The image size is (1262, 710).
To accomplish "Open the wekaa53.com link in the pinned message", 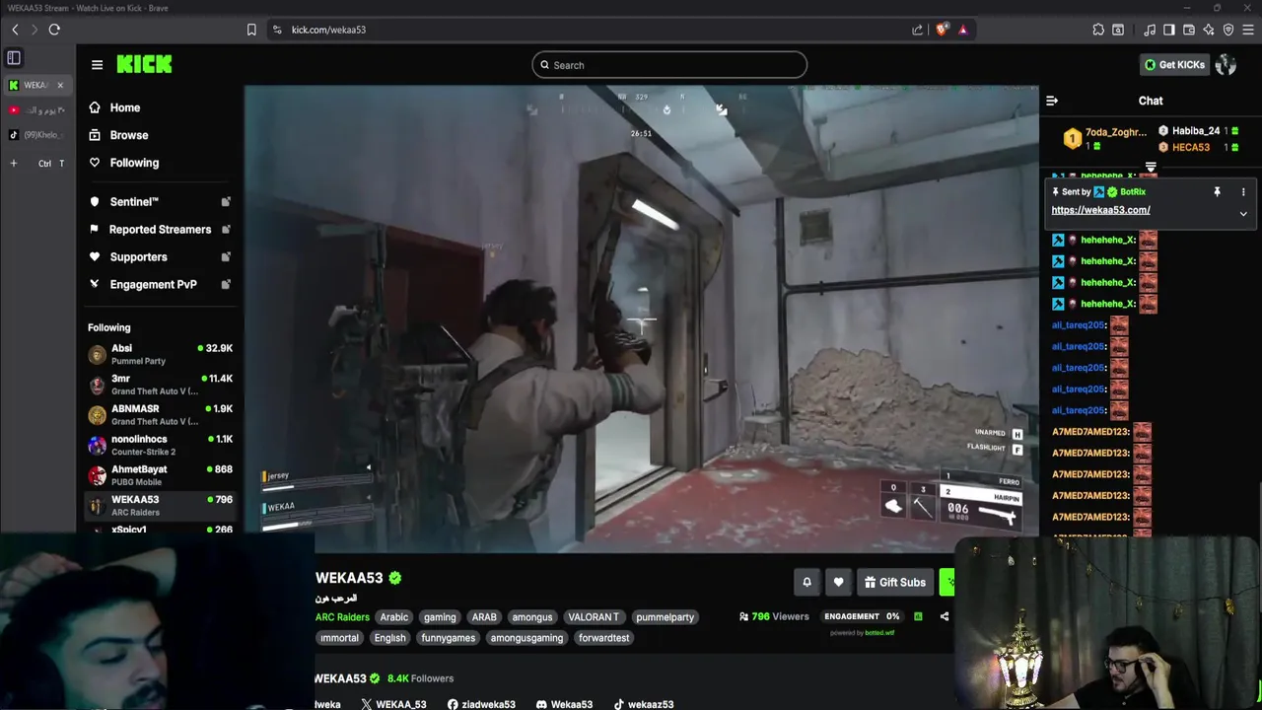I will (1100, 210).
